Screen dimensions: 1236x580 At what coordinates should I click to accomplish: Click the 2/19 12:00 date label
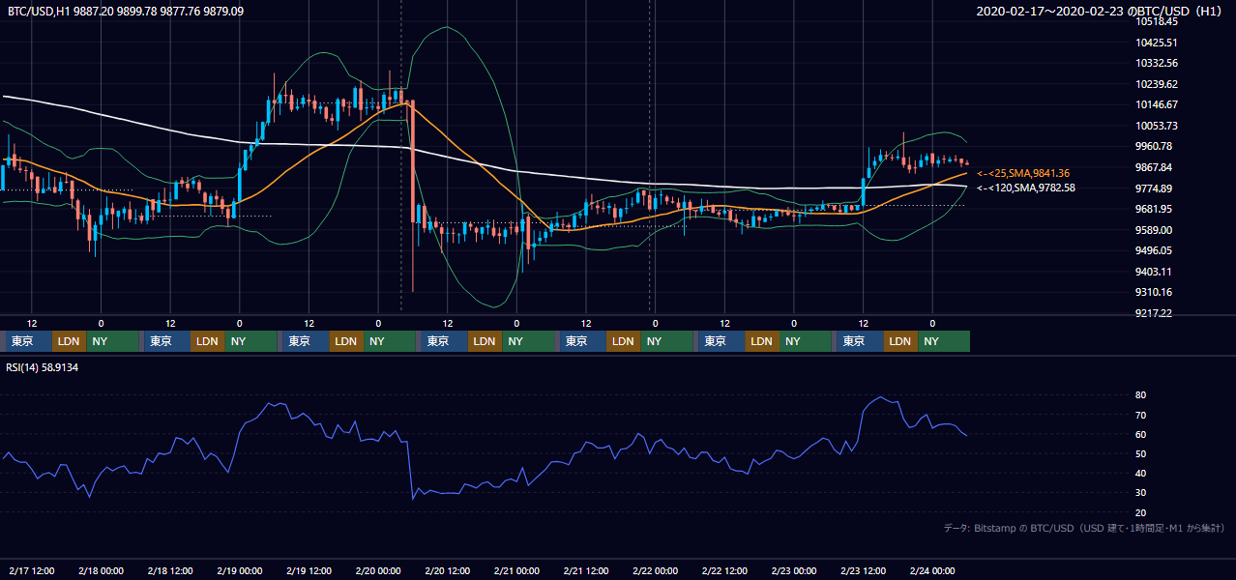click(309, 570)
